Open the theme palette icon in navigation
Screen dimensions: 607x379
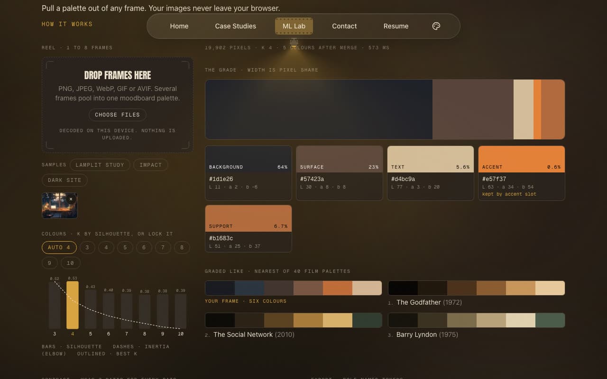click(436, 26)
